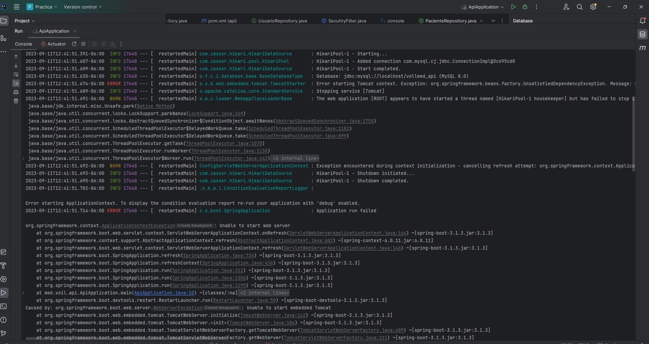649x344 pixels.
Task: Expand the '<2 internal lines>' fold label
Action: 264,293
